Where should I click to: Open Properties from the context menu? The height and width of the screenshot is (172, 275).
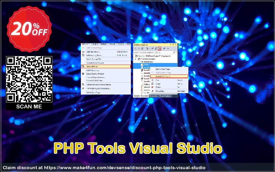169,91
